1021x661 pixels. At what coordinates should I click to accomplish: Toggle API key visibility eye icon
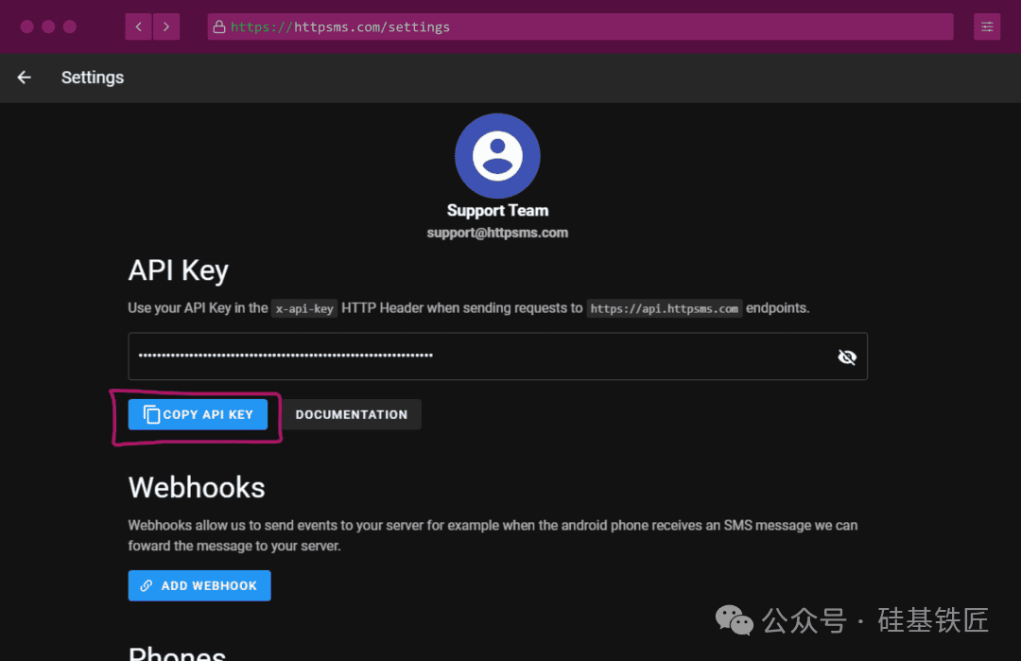click(x=846, y=357)
